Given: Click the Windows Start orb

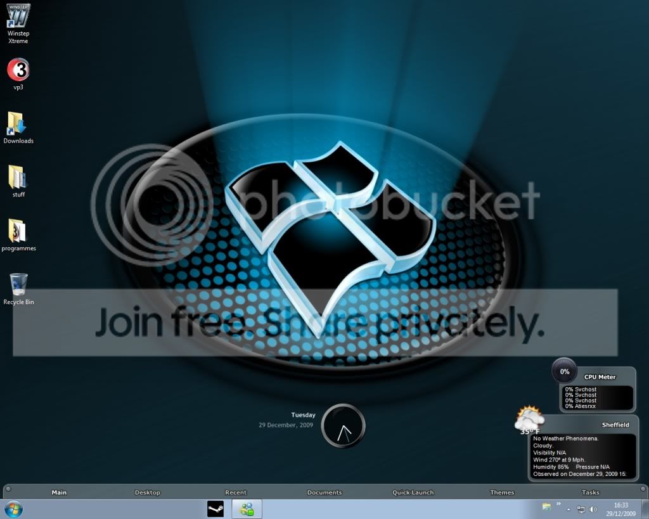Looking at the screenshot, I should 13,509.
